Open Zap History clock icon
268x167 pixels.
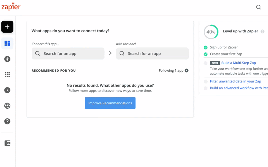coord(7,90)
